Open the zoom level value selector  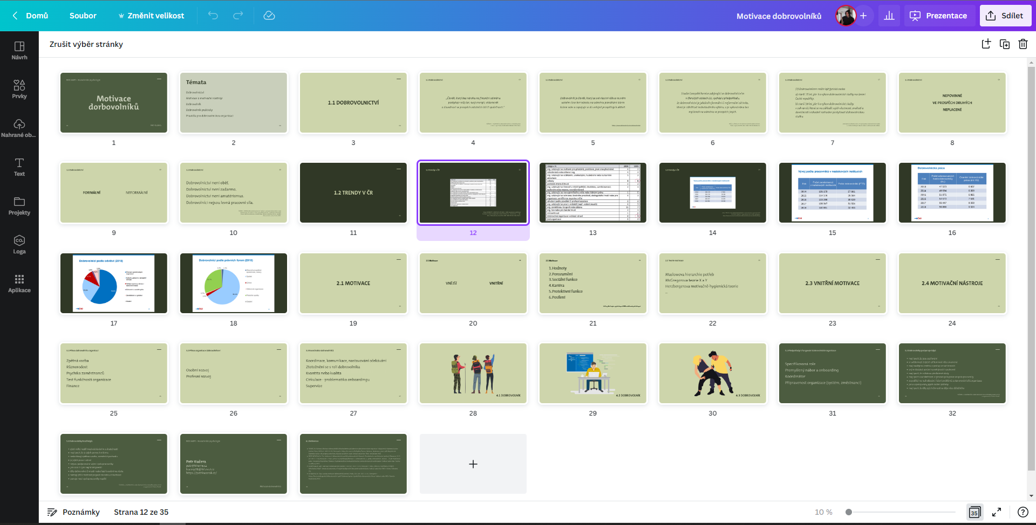pos(822,512)
